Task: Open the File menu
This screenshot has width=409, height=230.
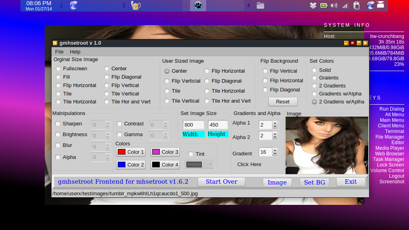Action: 59,52
